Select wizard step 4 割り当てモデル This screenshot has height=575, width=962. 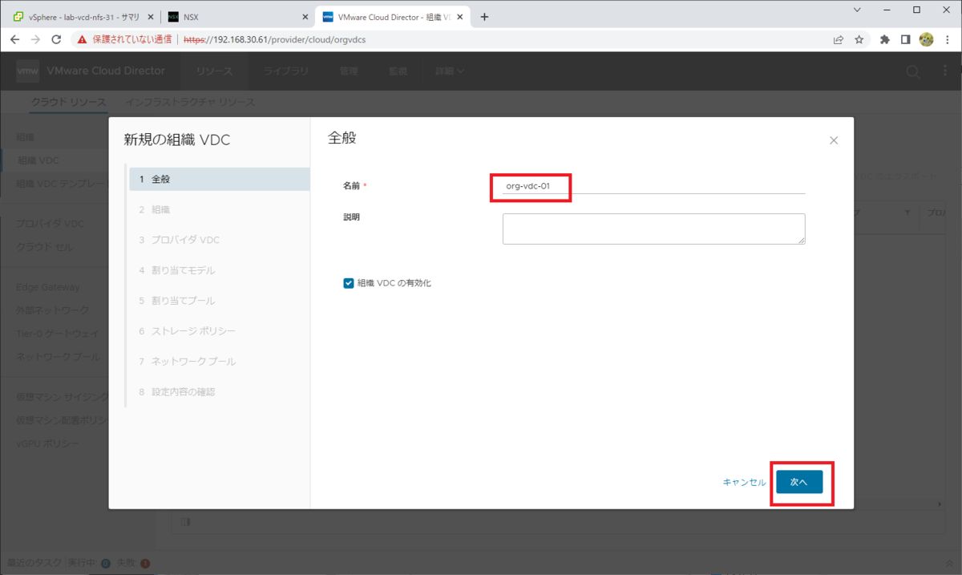218,270
